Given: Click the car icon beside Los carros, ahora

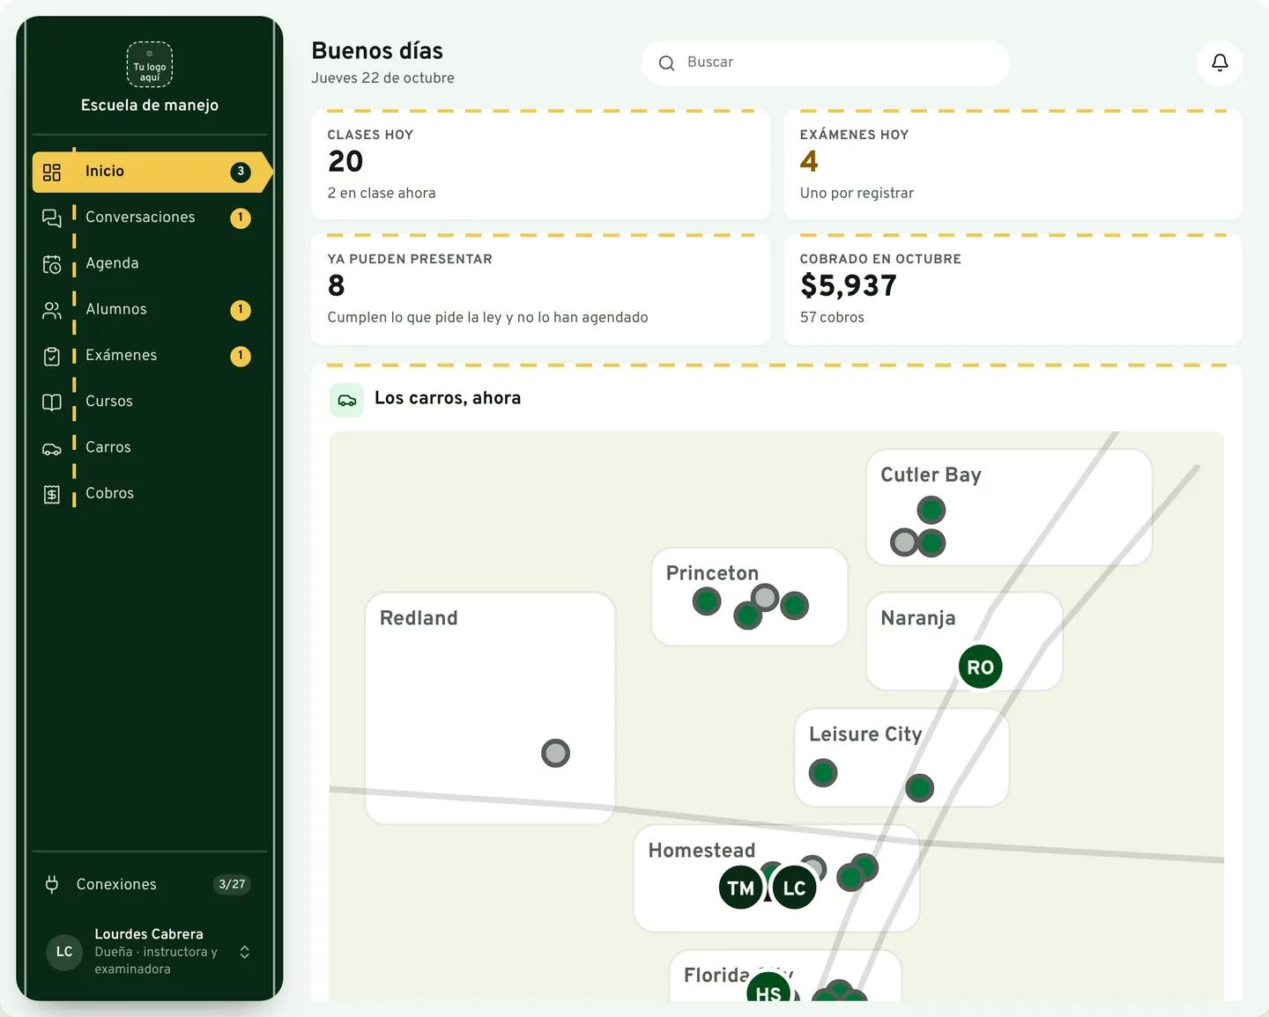Looking at the screenshot, I should 346,400.
